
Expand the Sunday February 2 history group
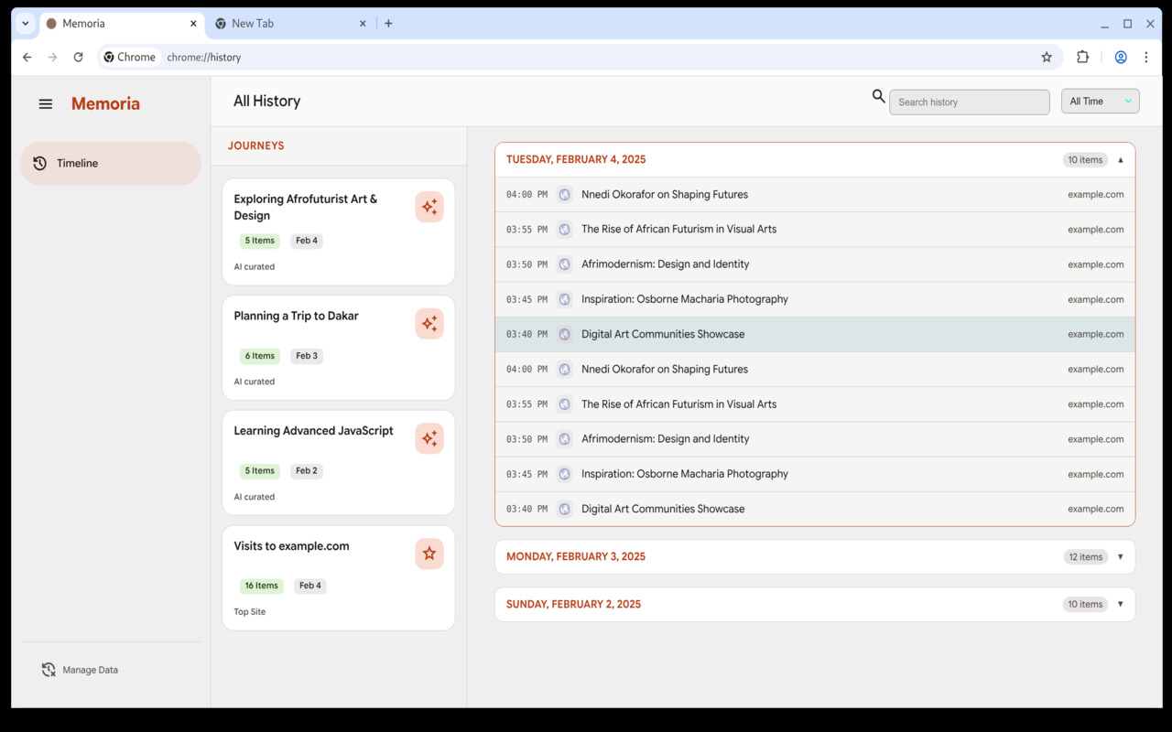pos(1121,604)
